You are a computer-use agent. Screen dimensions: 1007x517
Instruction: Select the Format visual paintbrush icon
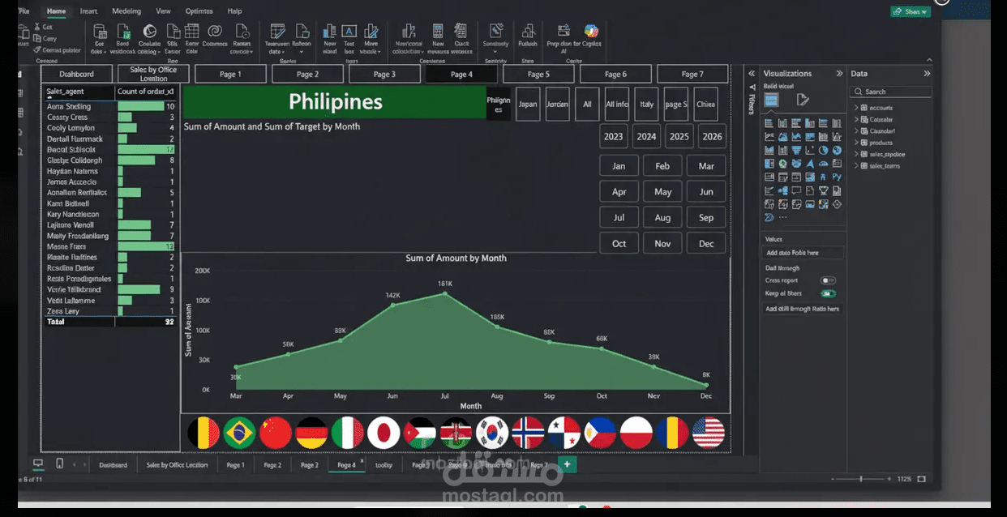click(803, 100)
